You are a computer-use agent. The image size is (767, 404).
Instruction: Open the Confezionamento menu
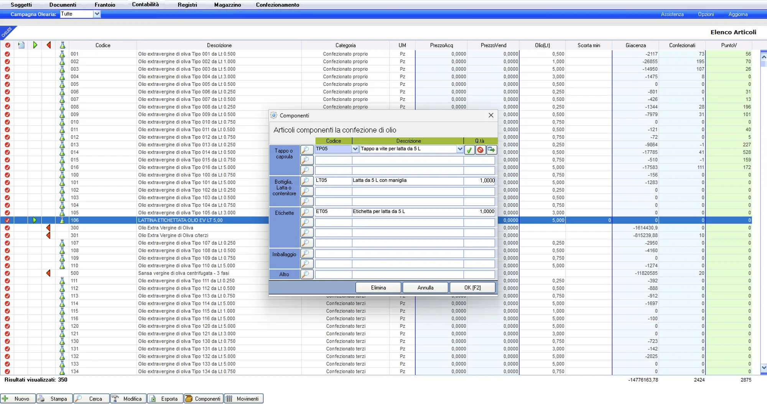tap(278, 5)
